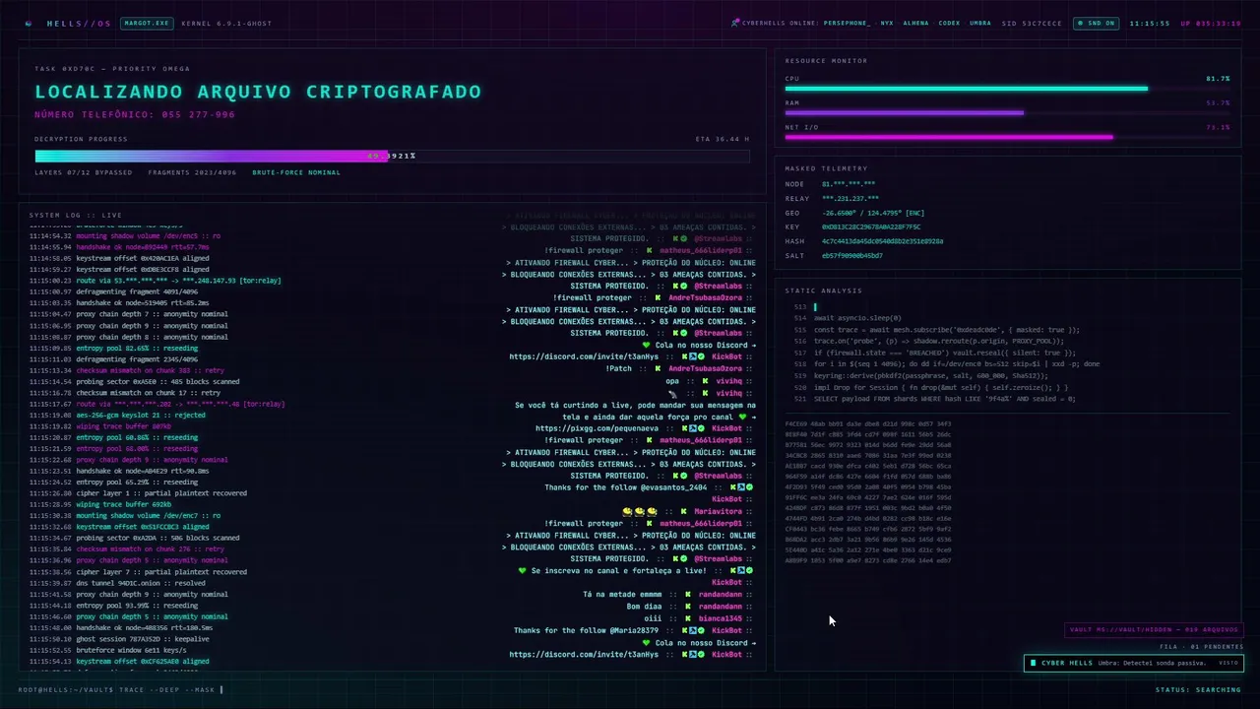Click log entry 11:15:09.85 entropy pool 82.65%
1260x709 pixels.
pyautogui.click(x=113, y=348)
